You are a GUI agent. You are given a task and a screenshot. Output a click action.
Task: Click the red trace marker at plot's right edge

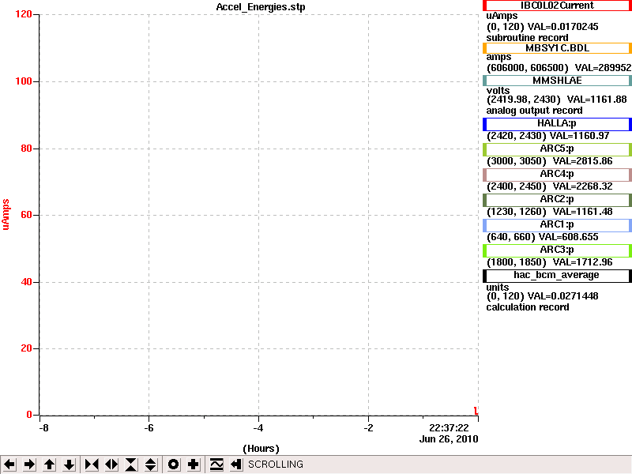click(x=476, y=410)
